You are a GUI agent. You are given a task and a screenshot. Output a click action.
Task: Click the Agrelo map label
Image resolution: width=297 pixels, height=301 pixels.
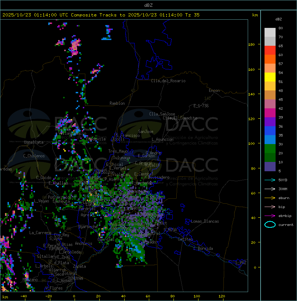pyautogui.click(x=87, y=215)
